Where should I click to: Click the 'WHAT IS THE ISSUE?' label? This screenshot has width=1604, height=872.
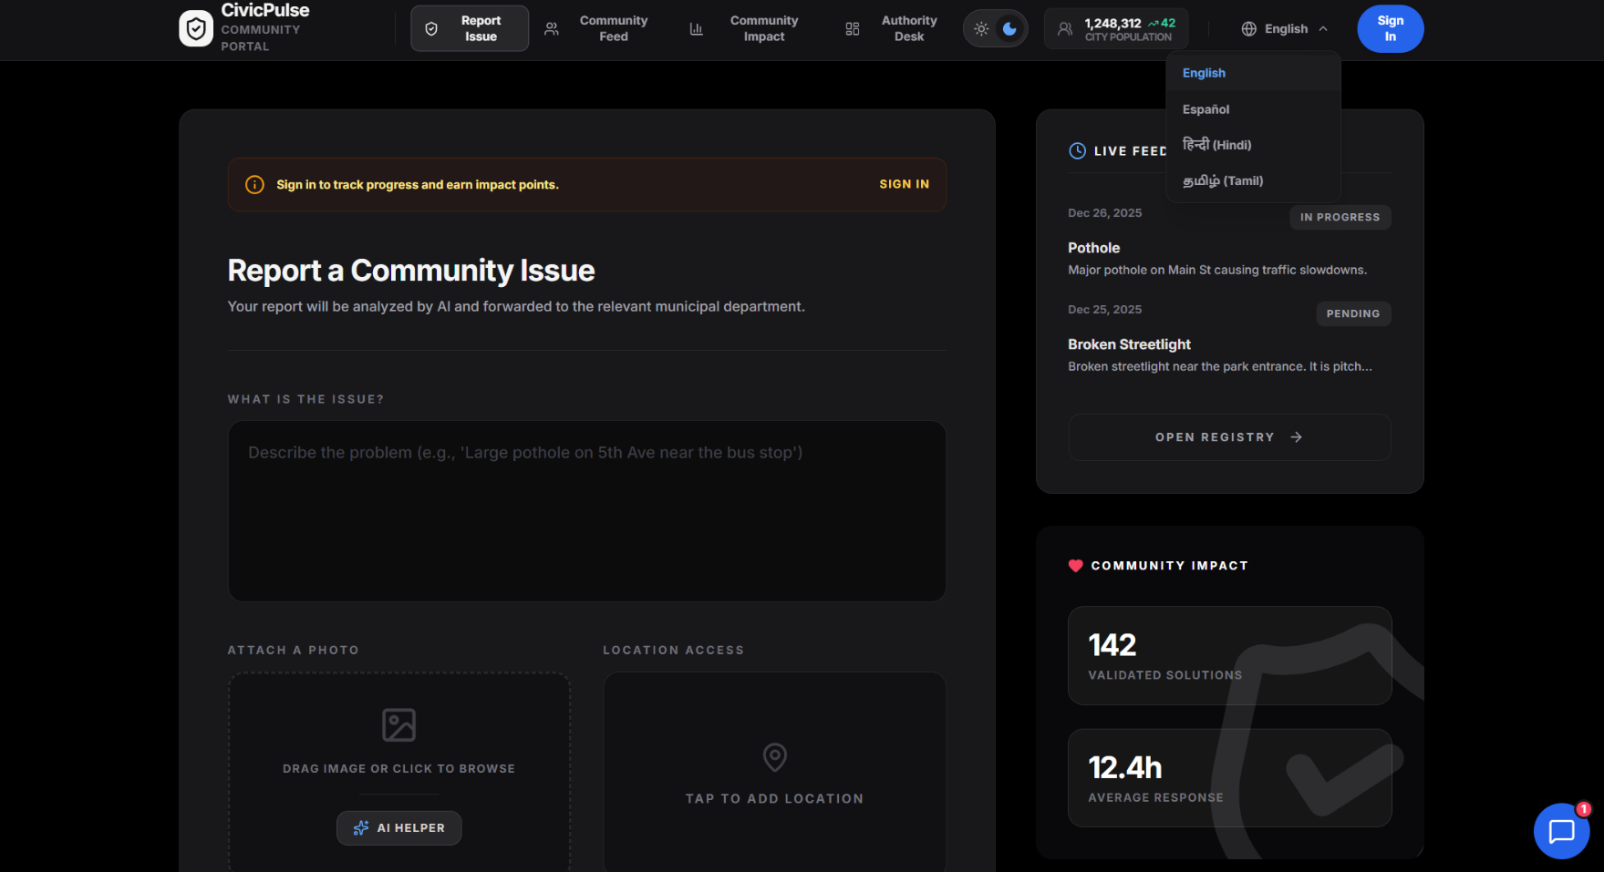pyautogui.click(x=305, y=399)
